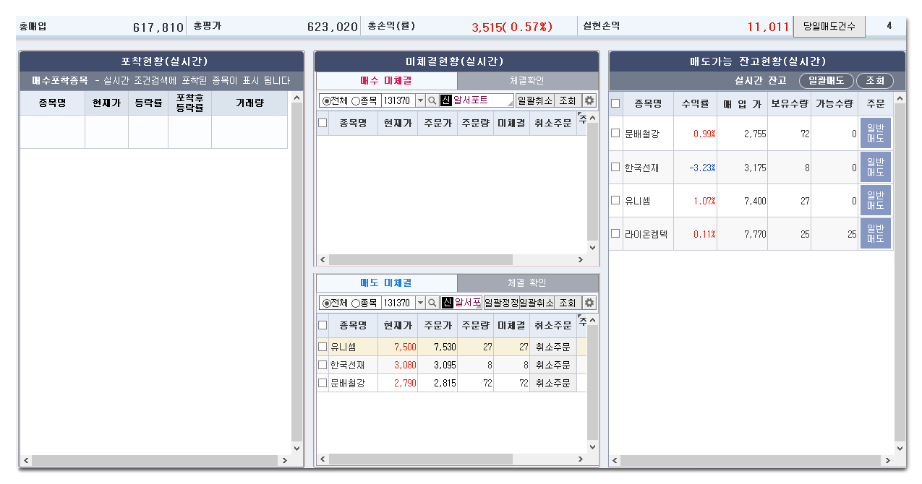Check 한국선재 in 매도가능 잔고 list
The height and width of the screenshot is (484, 922).
coord(615,167)
